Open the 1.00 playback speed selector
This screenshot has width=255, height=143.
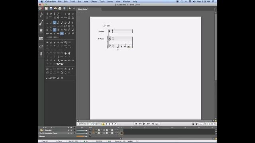click(212, 124)
